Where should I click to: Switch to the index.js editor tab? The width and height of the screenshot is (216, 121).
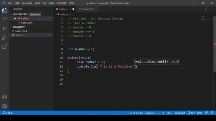[x=65, y=9]
